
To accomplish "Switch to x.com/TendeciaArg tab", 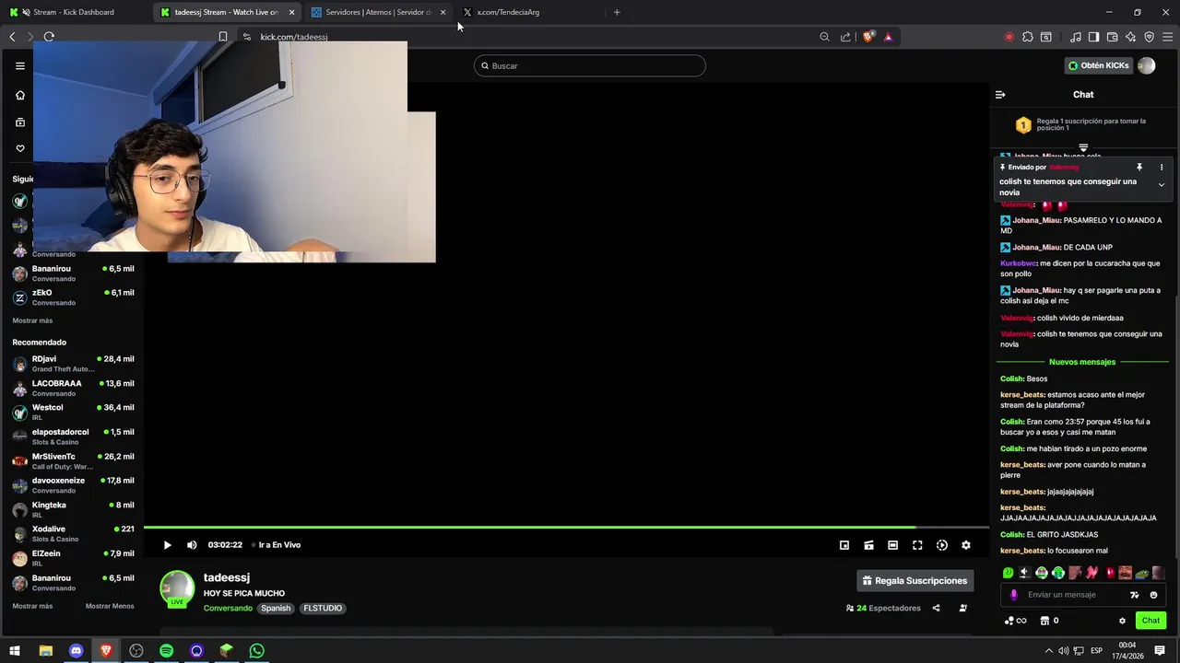I will (x=530, y=12).
